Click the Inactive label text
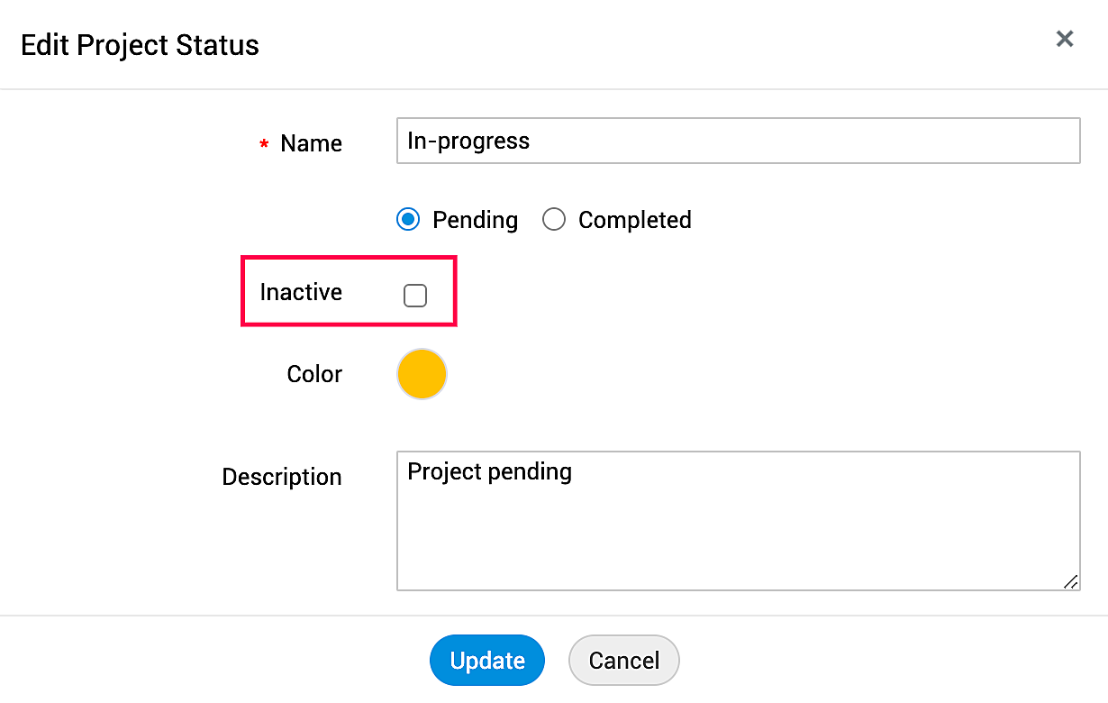 [301, 292]
